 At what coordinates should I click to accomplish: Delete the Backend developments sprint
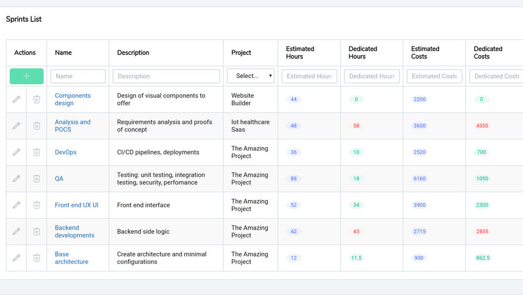(37, 231)
